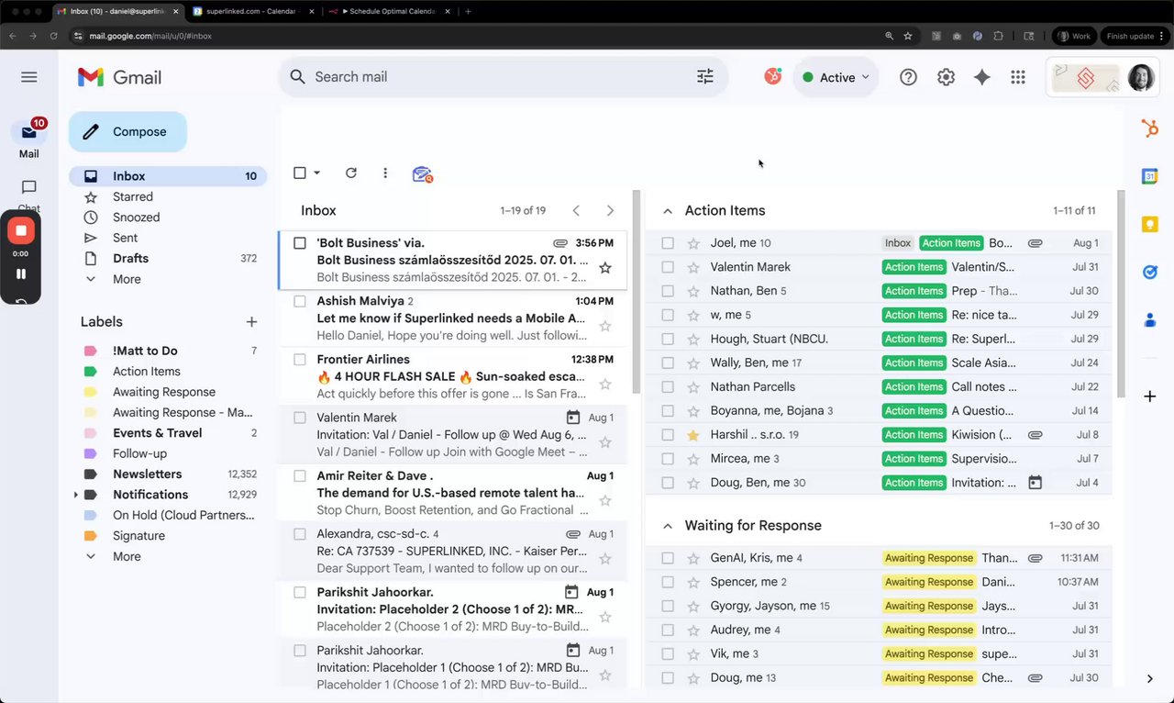This screenshot has width=1174, height=703.
Task: Open a new browser tab
Action: (468, 11)
